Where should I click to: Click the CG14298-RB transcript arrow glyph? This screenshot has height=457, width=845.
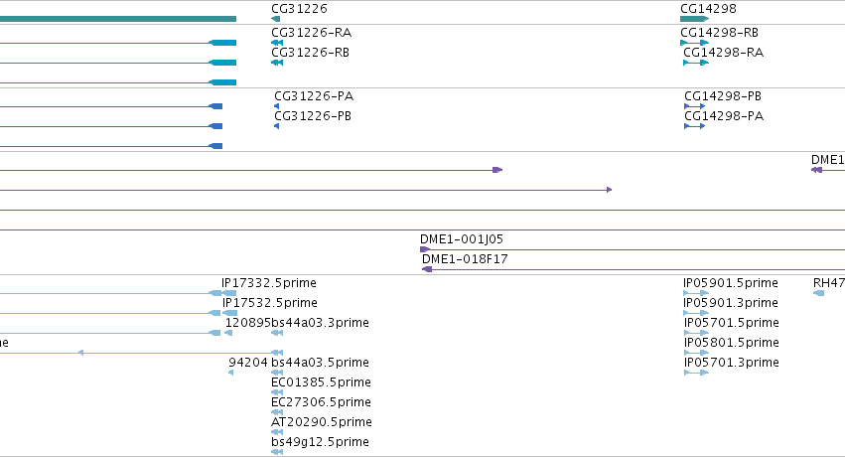coord(695,43)
